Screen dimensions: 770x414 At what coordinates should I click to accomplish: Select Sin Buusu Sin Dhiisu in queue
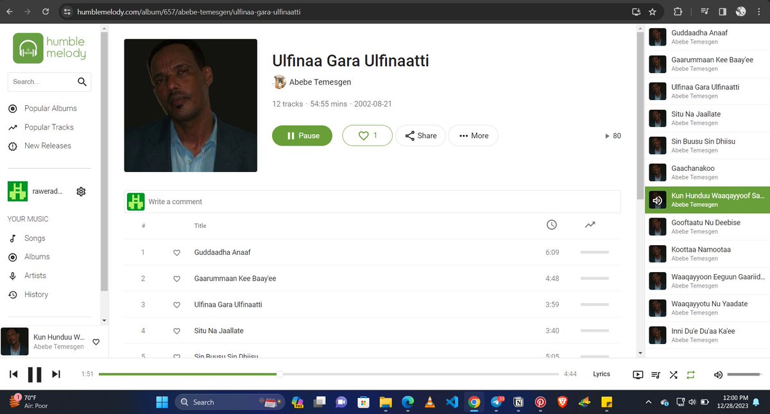(707, 146)
